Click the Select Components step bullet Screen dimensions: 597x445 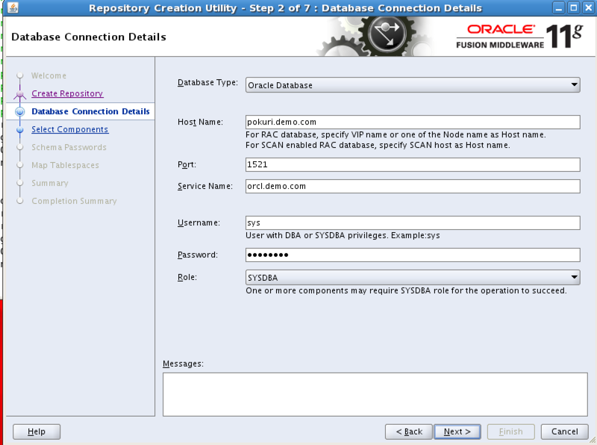tap(20, 129)
